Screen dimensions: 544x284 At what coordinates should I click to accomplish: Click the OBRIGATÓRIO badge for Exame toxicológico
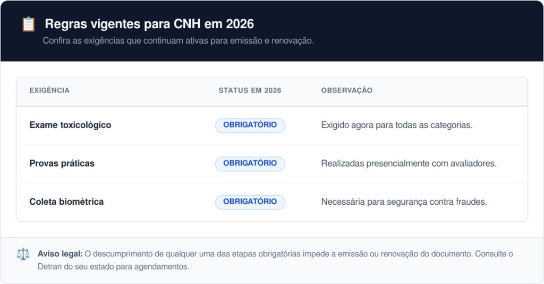click(x=250, y=126)
